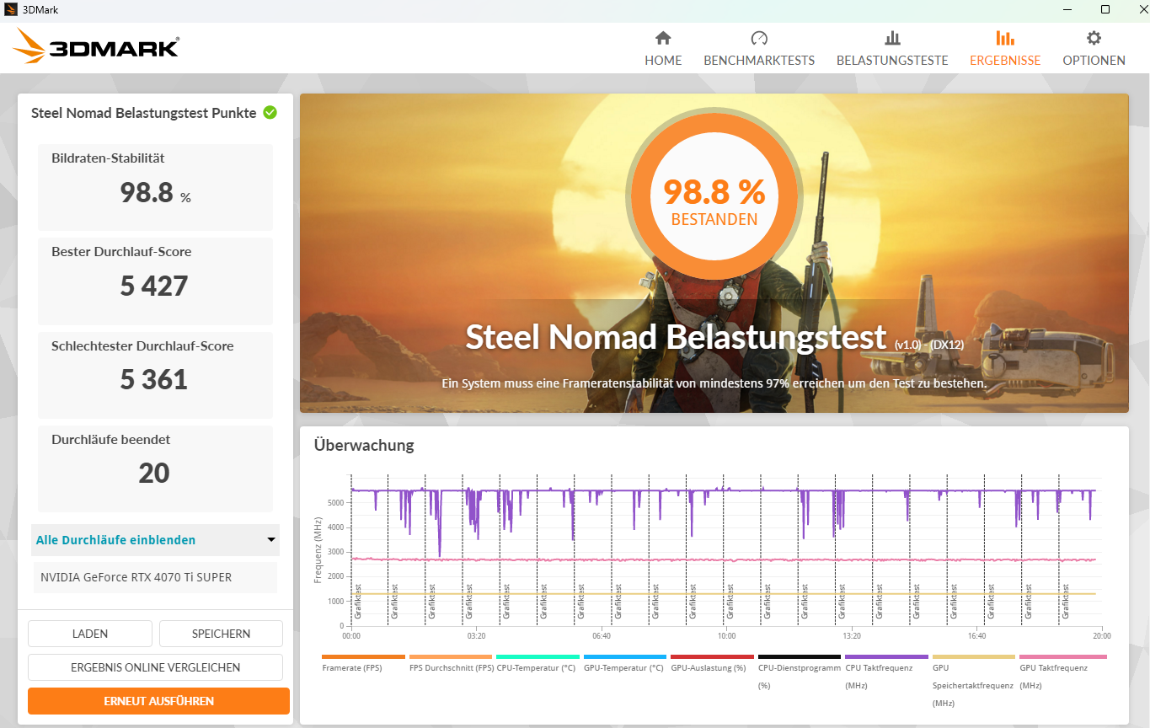Toggle GPU Speichertaktfrequenz legend swatch
Screen dimensions: 1150x728
pyautogui.click(x=974, y=656)
